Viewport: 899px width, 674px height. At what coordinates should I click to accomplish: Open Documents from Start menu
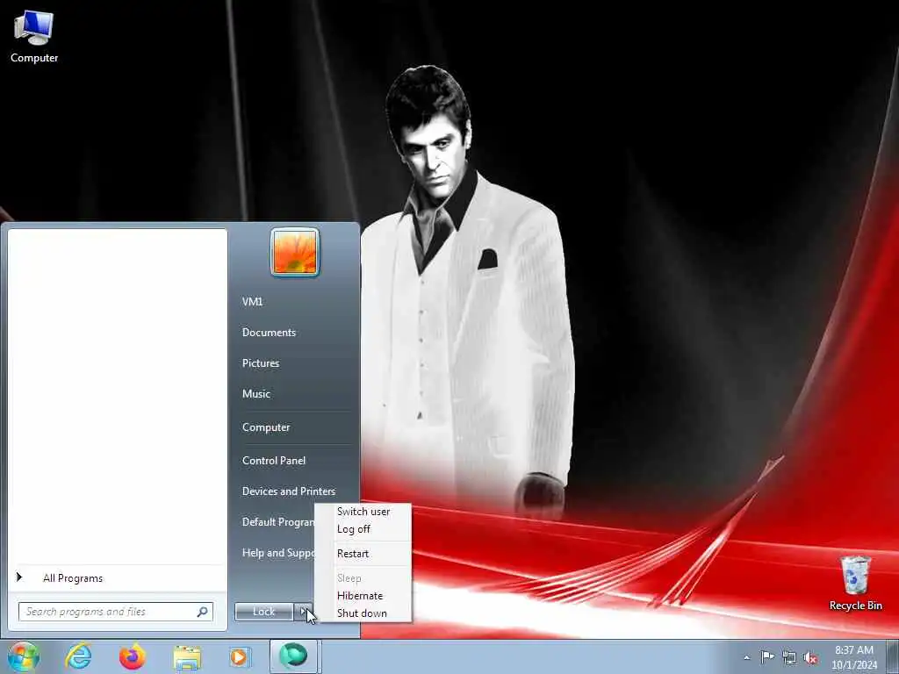pyautogui.click(x=269, y=333)
